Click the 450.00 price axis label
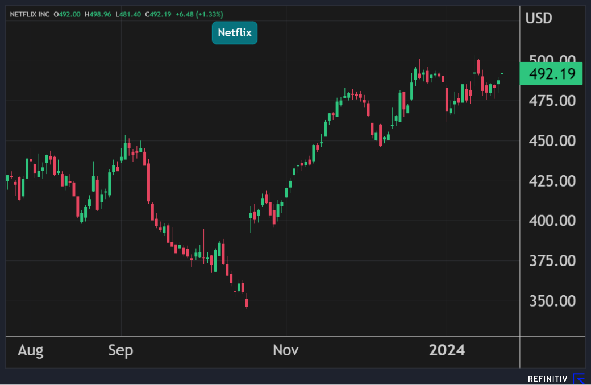Image resolution: width=591 pixels, height=385 pixels. [x=551, y=140]
